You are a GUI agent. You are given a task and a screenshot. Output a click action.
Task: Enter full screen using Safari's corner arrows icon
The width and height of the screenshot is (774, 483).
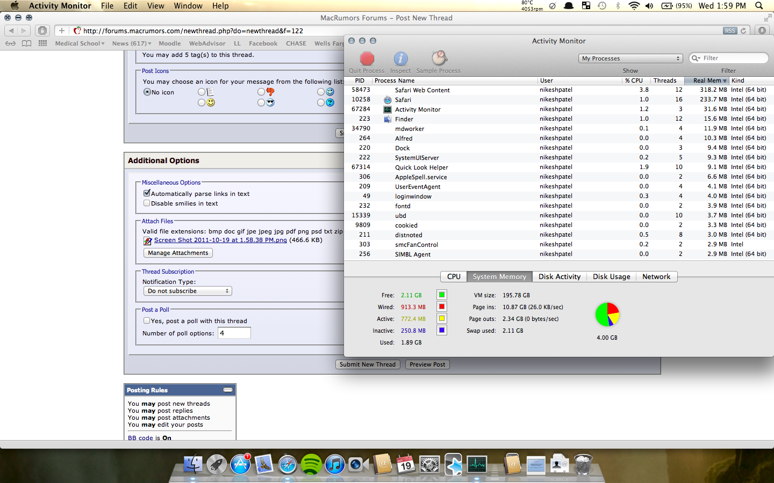767,18
